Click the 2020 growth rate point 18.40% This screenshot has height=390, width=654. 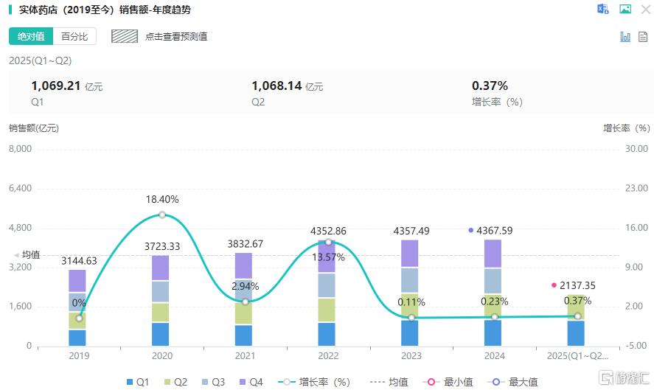tap(162, 215)
